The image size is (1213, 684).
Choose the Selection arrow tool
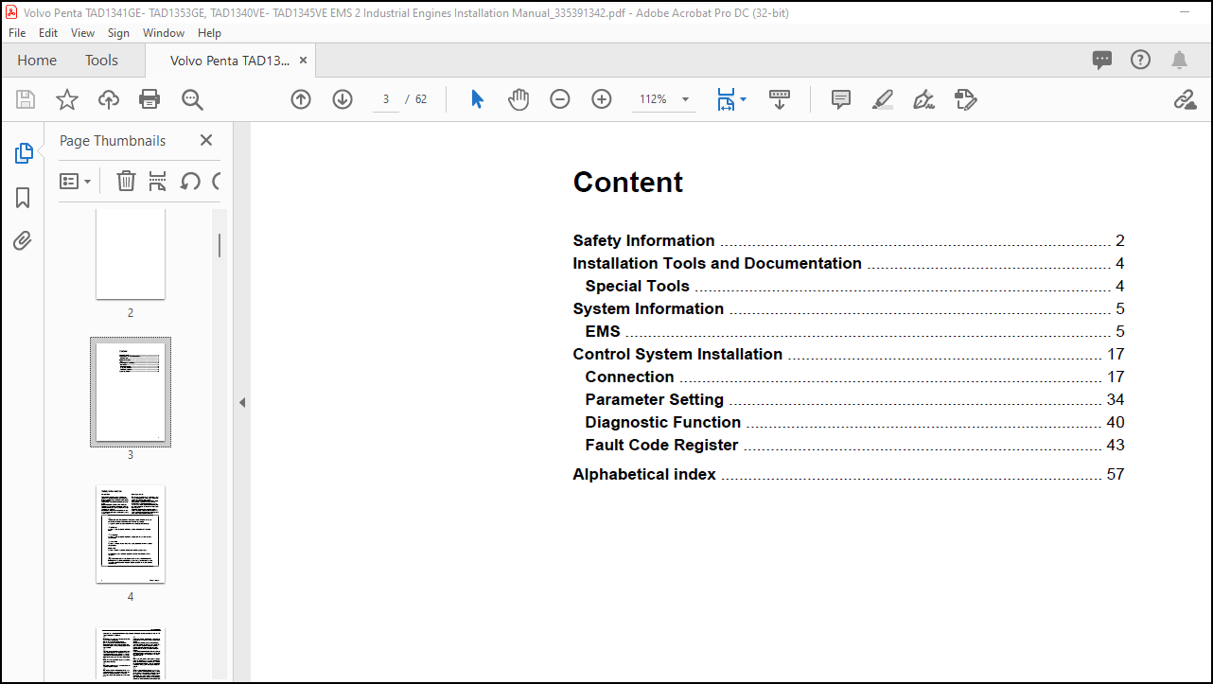click(x=477, y=99)
